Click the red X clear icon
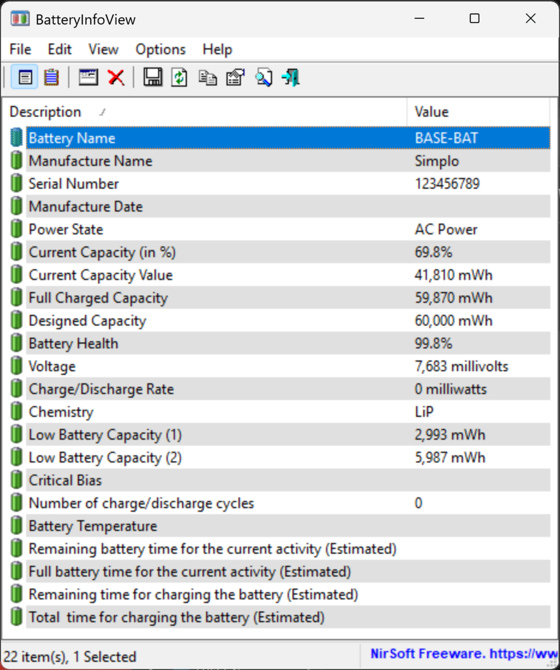560x670 pixels. 116,77
